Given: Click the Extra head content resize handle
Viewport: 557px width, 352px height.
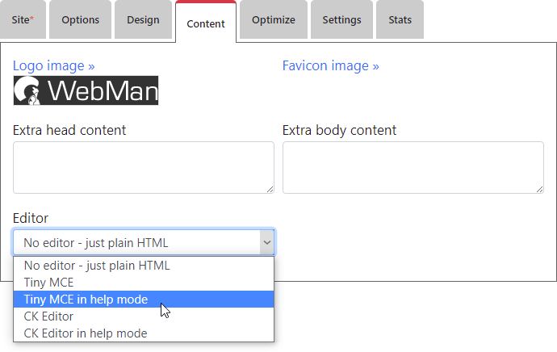Looking at the screenshot, I should [270, 189].
